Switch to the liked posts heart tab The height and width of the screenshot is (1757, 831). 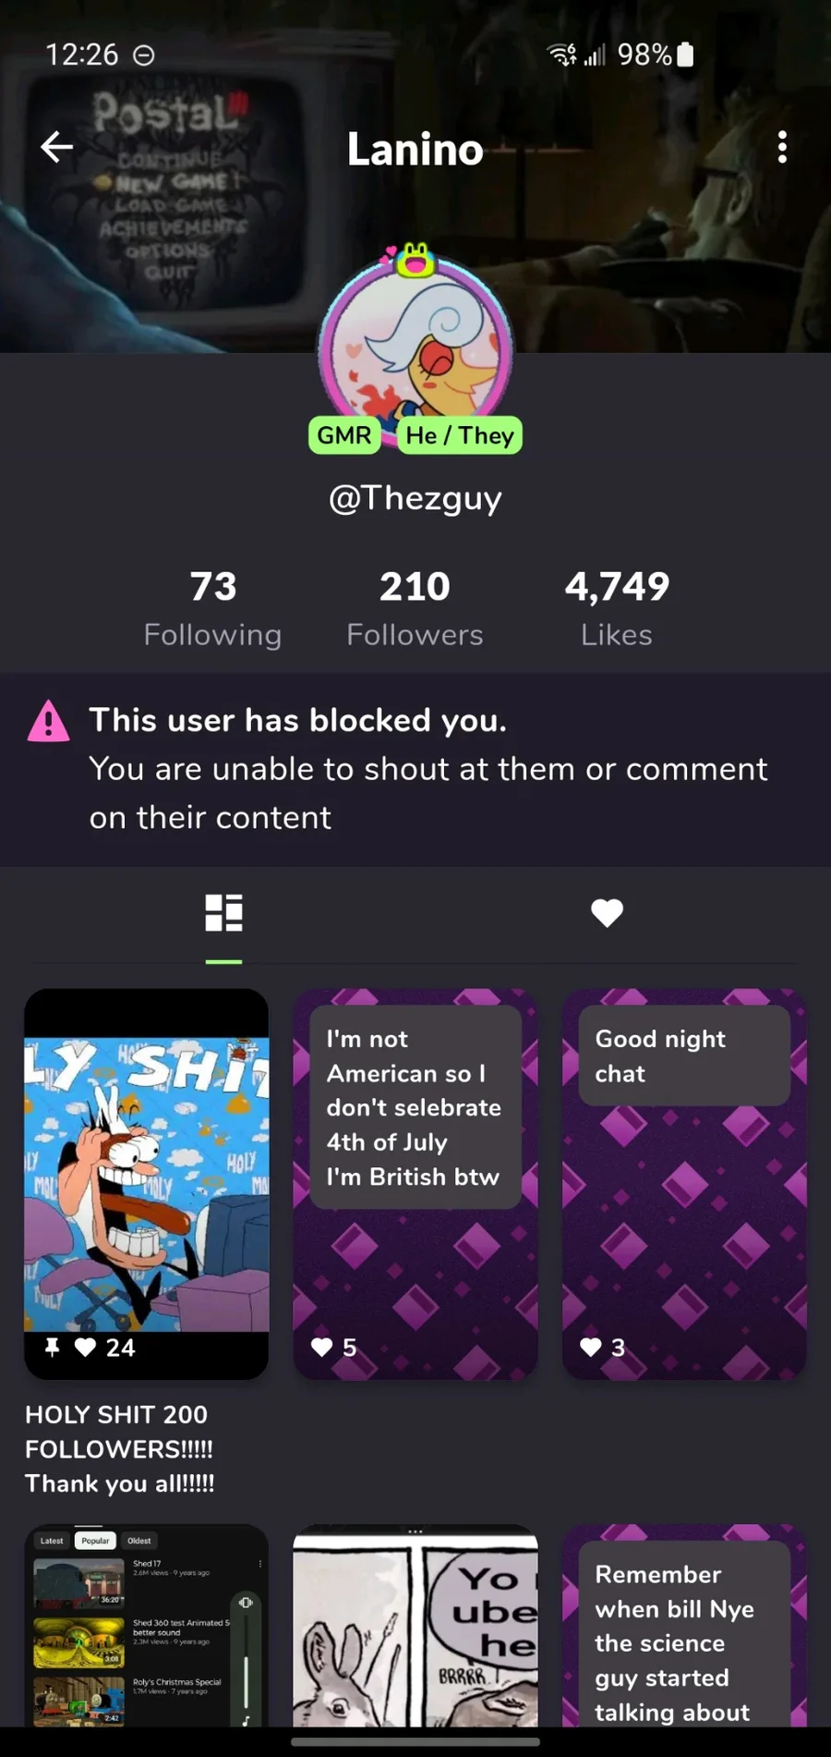(x=607, y=913)
